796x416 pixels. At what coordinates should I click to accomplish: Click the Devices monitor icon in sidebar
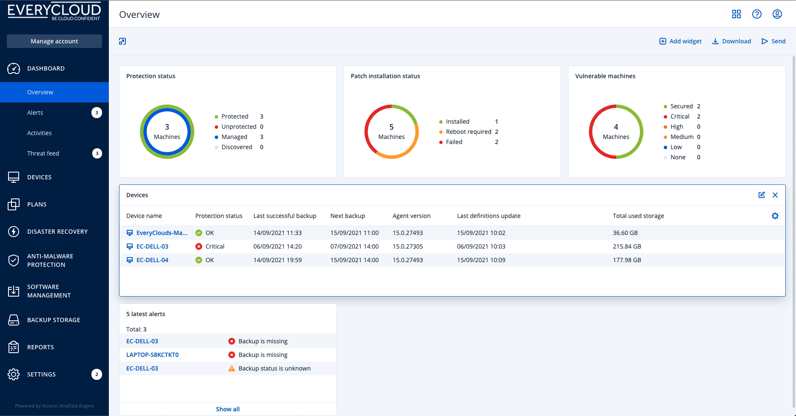pos(14,177)
